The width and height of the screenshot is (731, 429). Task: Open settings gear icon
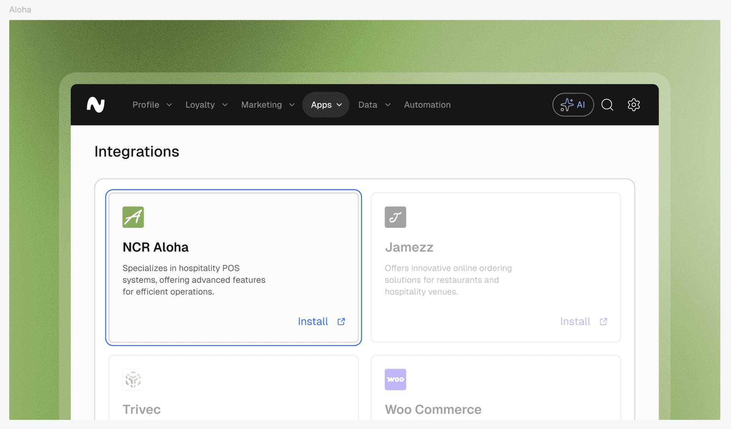tap(634, 105)
